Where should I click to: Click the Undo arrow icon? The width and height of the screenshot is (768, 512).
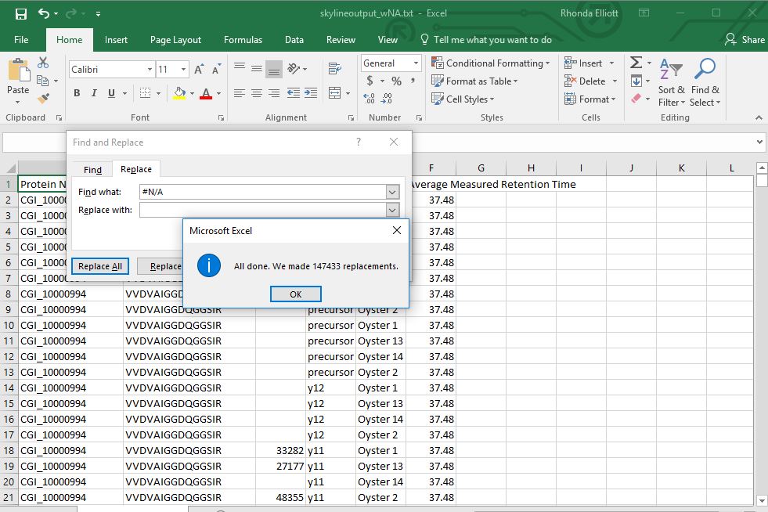click(44, 13)
